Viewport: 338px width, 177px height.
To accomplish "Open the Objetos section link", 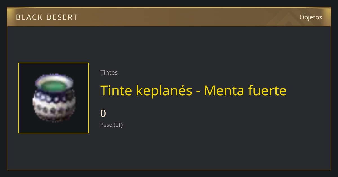I will 311,17.
